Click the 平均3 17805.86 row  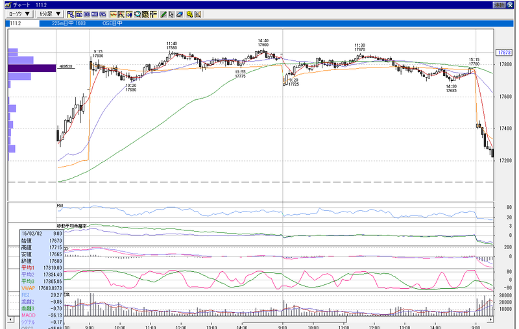tap(42, 282)
